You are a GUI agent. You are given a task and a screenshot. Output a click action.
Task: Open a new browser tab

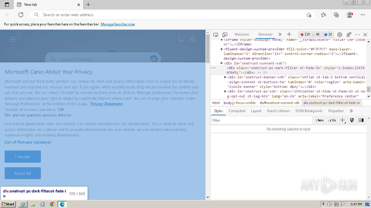(88, 4)
